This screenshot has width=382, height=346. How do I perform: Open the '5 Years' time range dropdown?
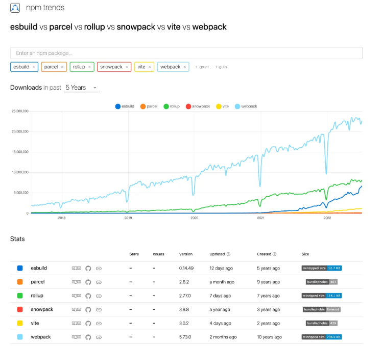tap(81, 88)
